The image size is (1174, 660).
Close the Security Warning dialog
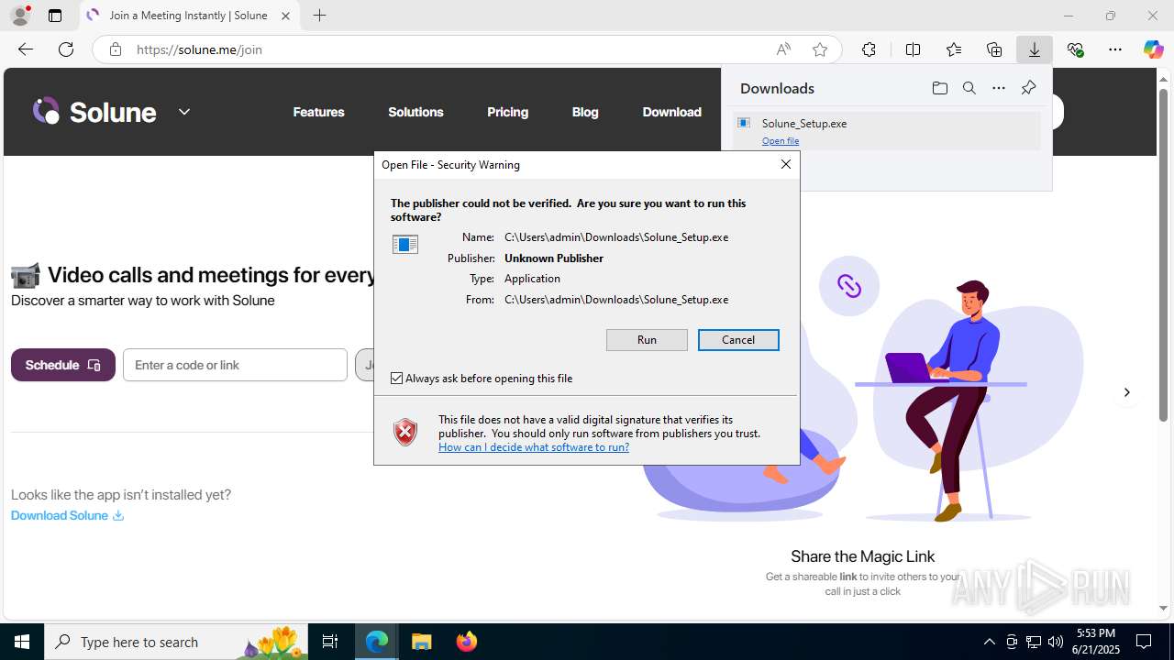tap(786, 164)
